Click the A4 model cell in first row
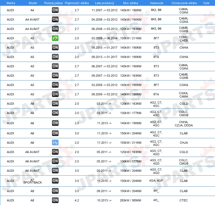 (32, 10)
